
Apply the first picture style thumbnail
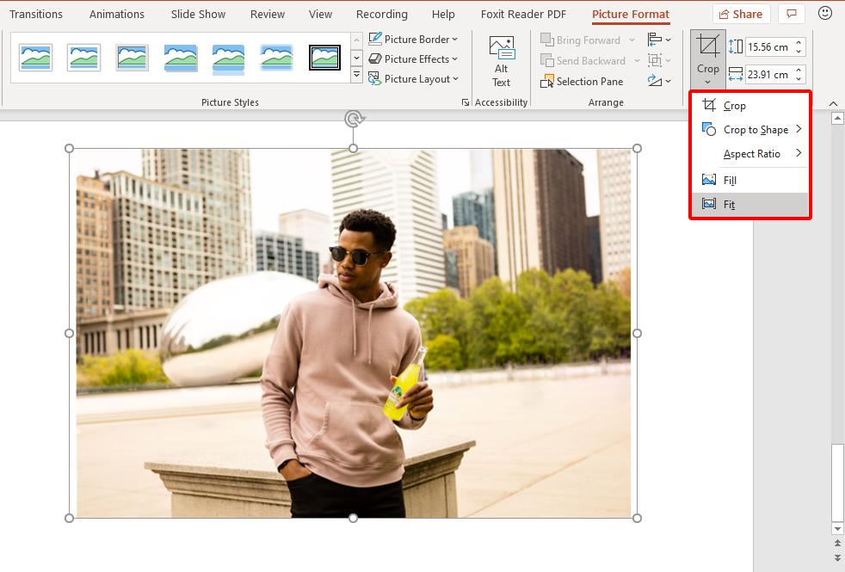click(x=36, y=58)
